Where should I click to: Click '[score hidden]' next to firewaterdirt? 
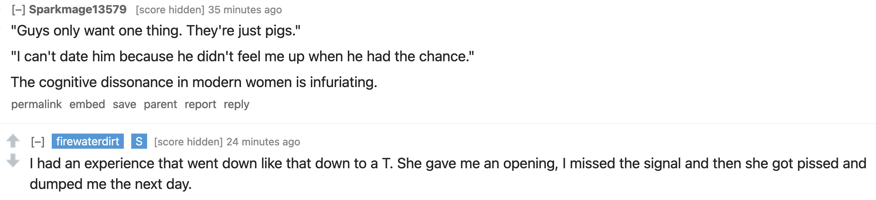189,142
